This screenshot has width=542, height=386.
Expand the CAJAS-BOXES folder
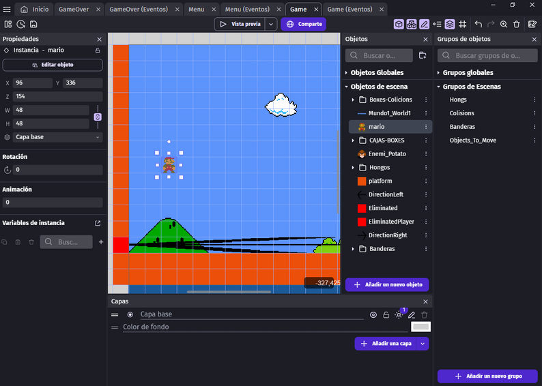(x=353, y=140)
